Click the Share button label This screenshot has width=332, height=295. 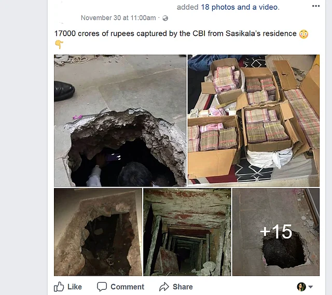tap(183, 287)
